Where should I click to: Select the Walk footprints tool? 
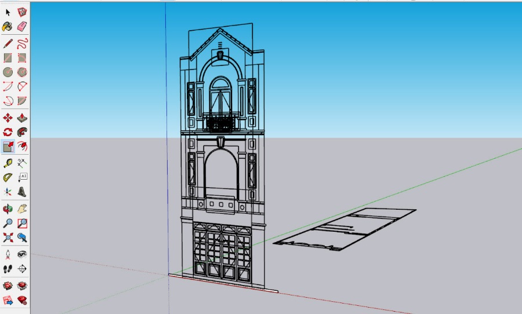pos(8,269)
